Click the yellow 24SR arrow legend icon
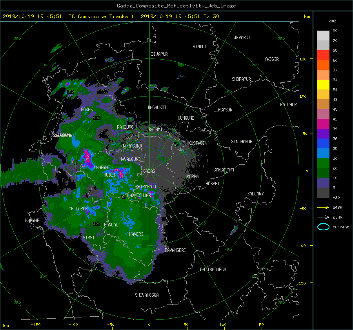This screenshot has height=330, width=353. pyautogui.click(x=323, y=207)
